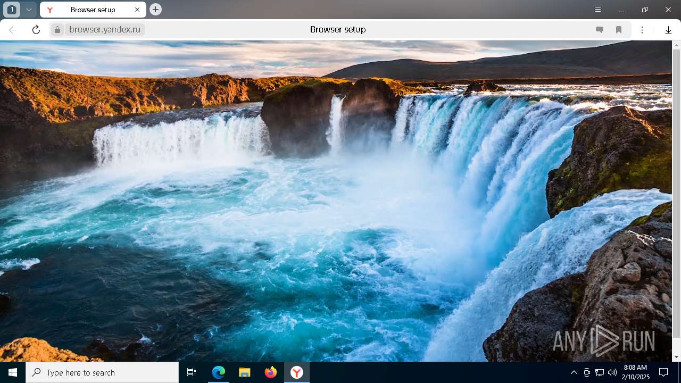The height and width of the screenshot is (383, 681).
Task: Open the Windows Start menu
Action: tap(13, 372)
